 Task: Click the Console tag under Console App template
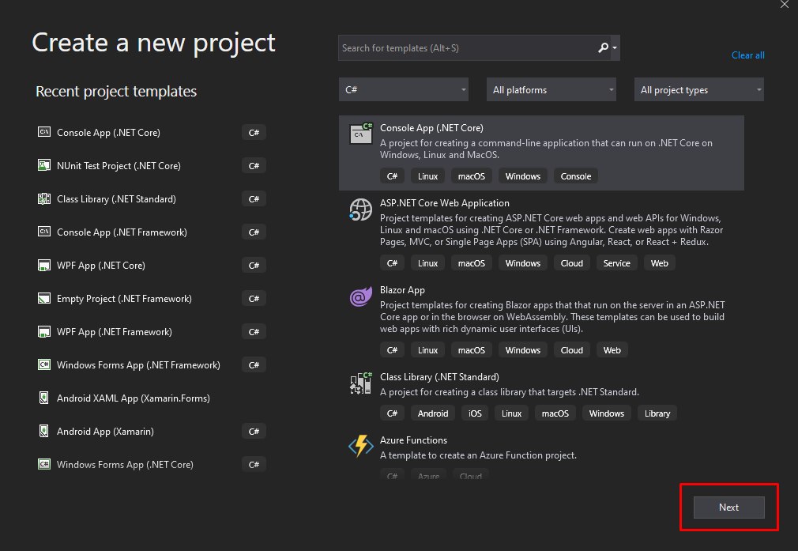576,176
